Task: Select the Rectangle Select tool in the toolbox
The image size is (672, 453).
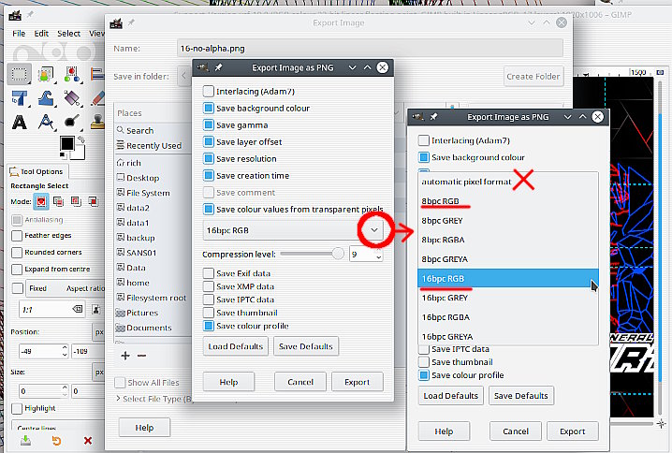Action: pyautogui.click(x=19, y=74)
